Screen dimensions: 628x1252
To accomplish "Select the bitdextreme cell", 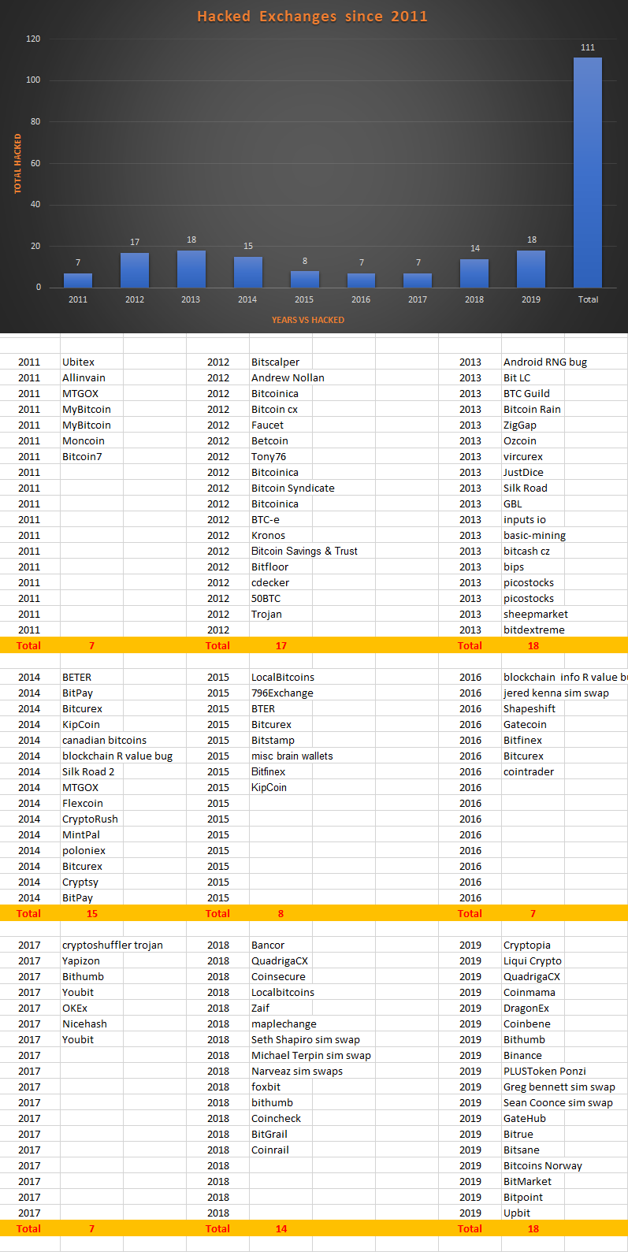I will tap(534, 630).
